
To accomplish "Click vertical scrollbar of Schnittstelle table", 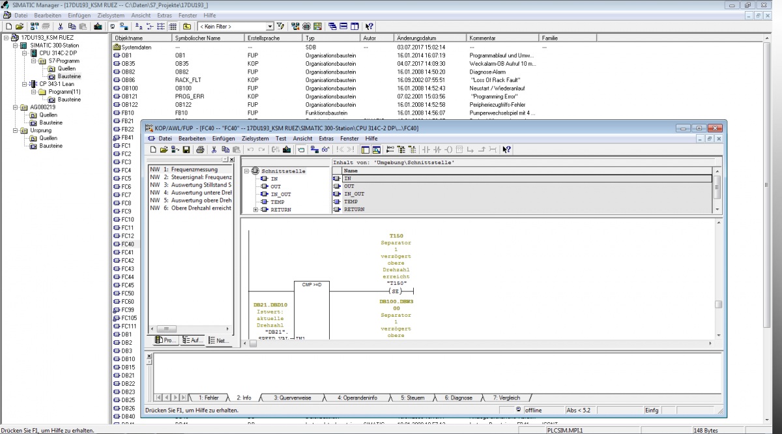I will [x=717, y=190].
